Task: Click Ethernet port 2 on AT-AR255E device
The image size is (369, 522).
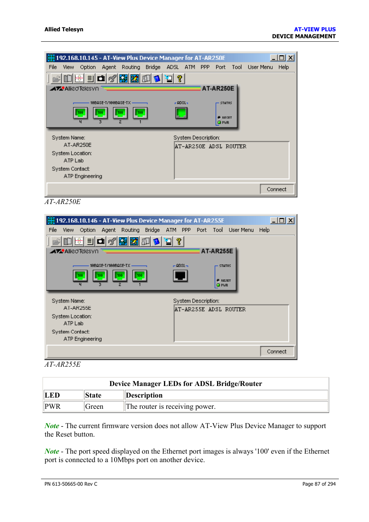Action: tap(120, 275)
